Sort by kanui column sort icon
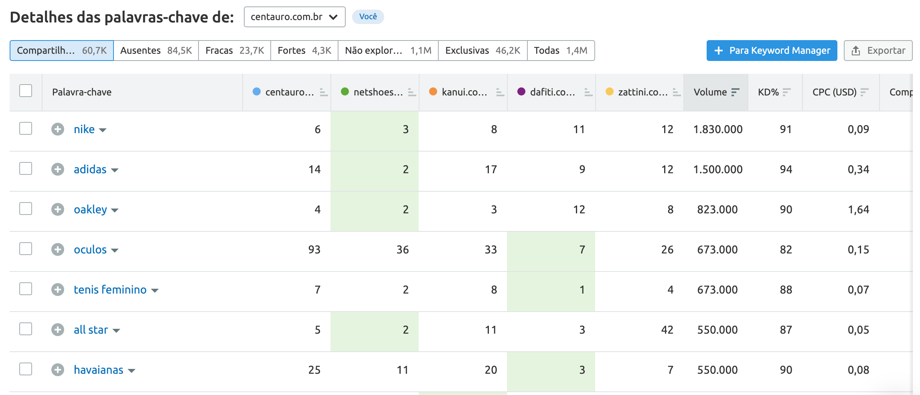920x395 pixels. point(500,92)
